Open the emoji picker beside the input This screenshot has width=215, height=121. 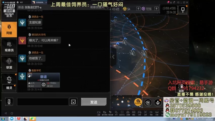[73, 102]
